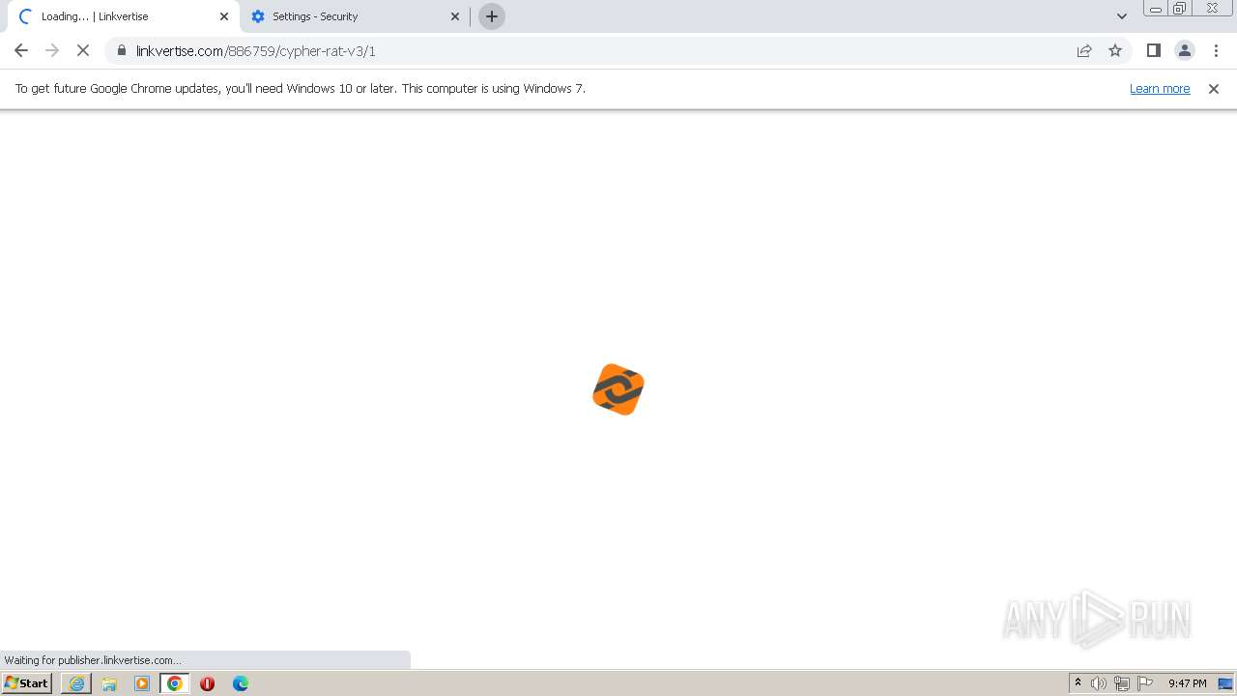Open the volume speaker tray icon
1237x696 pixels.
pyautogui.click(x=1099, y=683)
